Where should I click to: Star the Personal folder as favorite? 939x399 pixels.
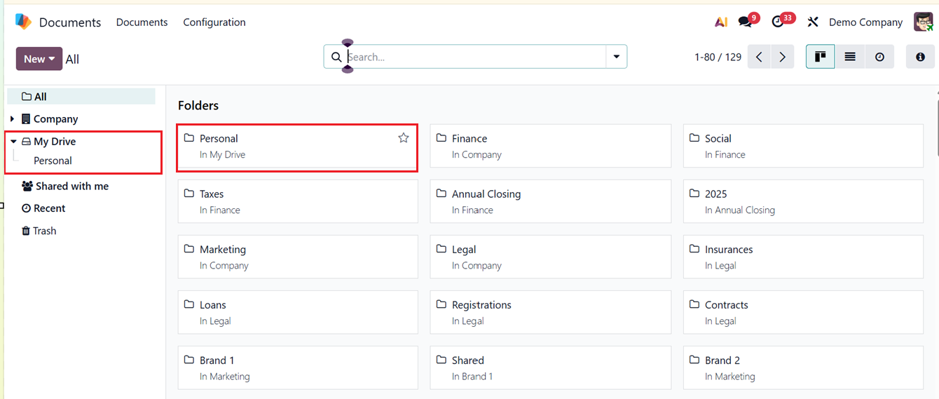click(x=404, y=138)
